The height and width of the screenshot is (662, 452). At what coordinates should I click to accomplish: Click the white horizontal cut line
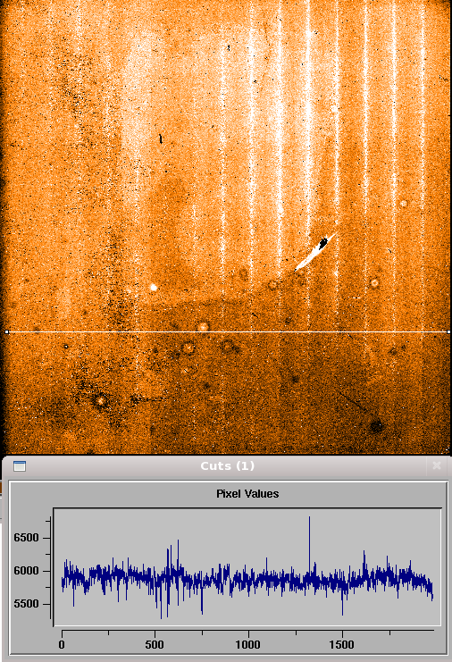[228, 332]
